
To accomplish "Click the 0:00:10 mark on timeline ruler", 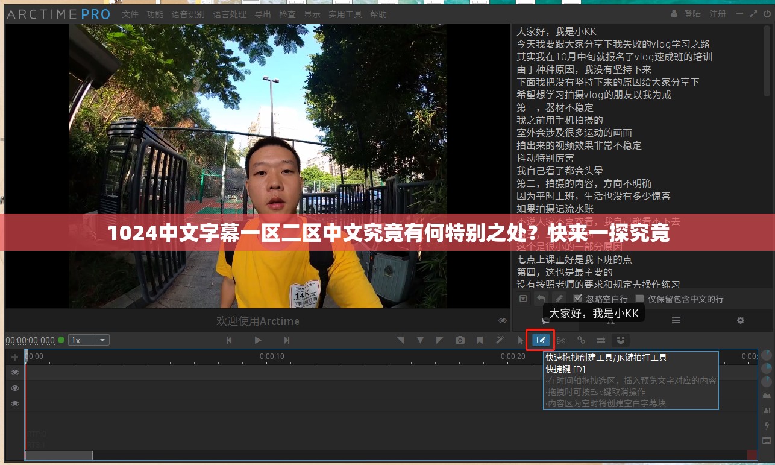I will click(x=272, y=356).
